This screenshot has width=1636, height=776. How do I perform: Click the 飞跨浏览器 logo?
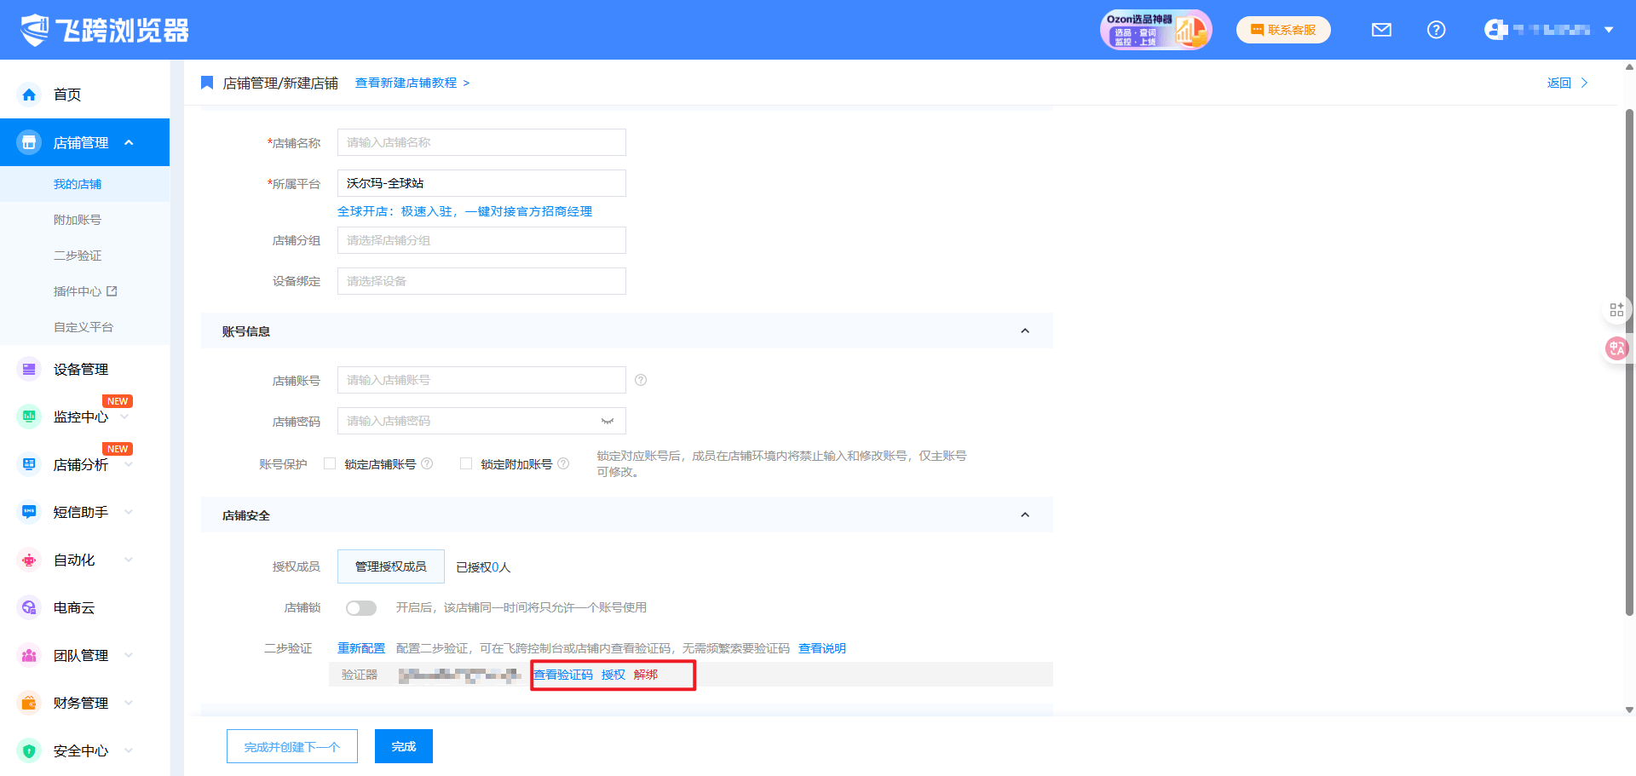(x=104, y=30)
